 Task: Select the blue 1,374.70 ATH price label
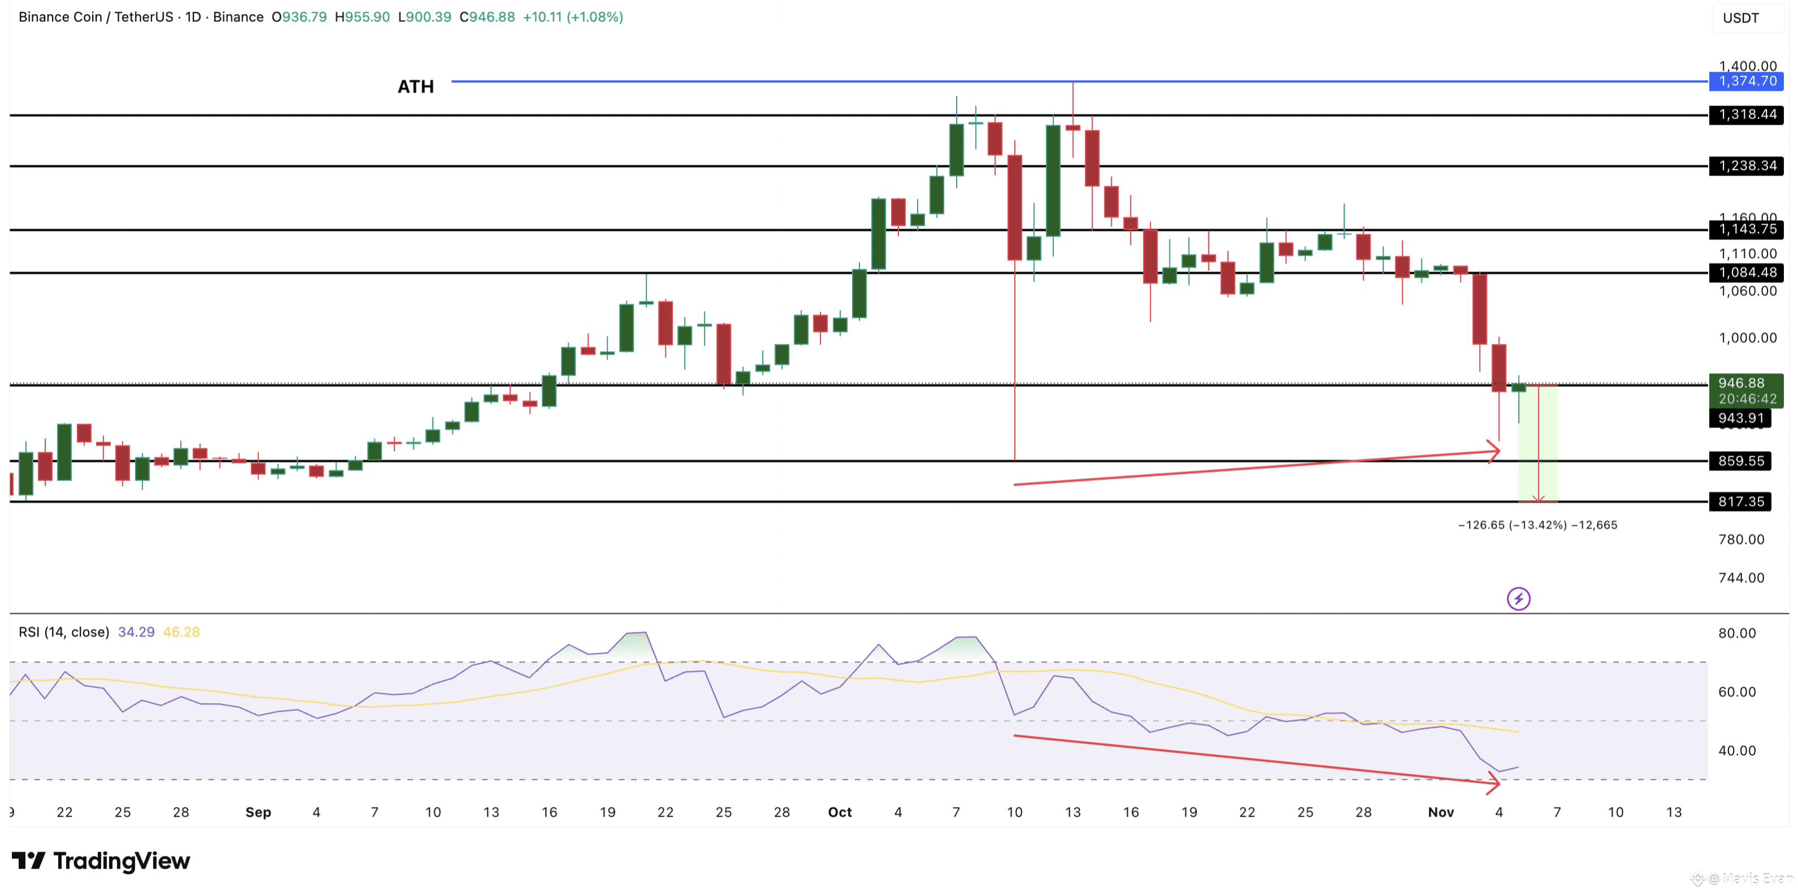point(1747,81)
